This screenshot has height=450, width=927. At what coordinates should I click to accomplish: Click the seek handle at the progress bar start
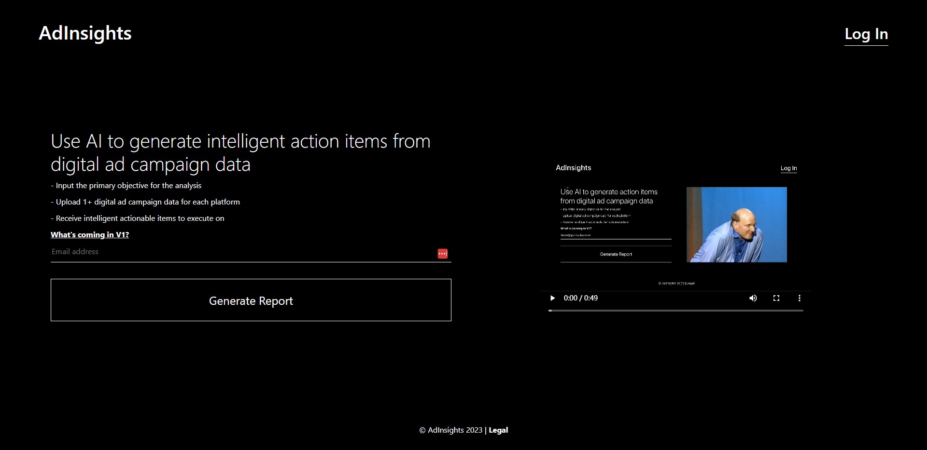coord(549,311)
